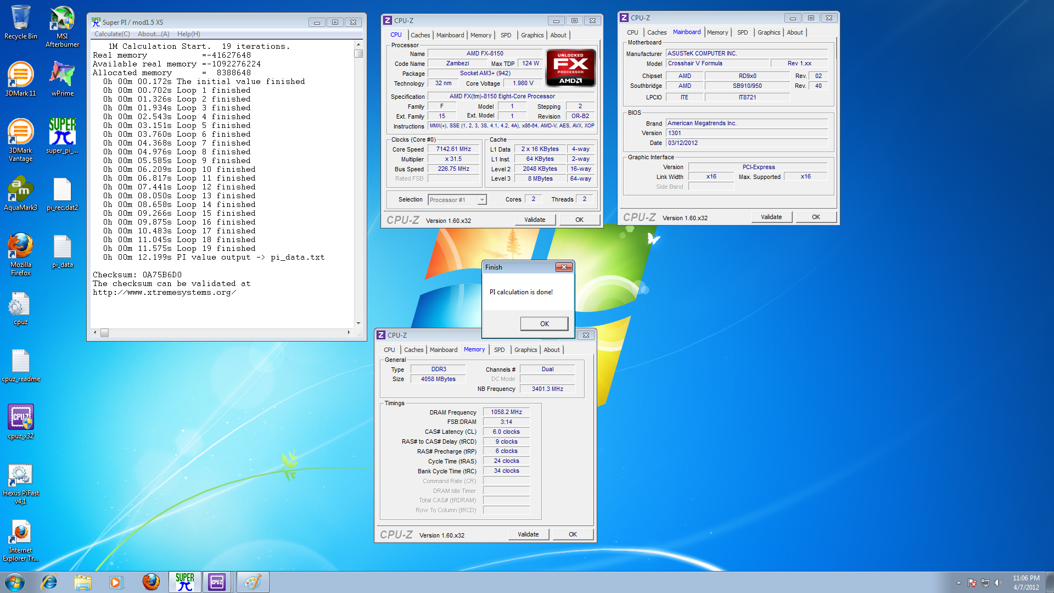Click the Core Speed 7142.61 MHz value

click(x=453, y=149)
